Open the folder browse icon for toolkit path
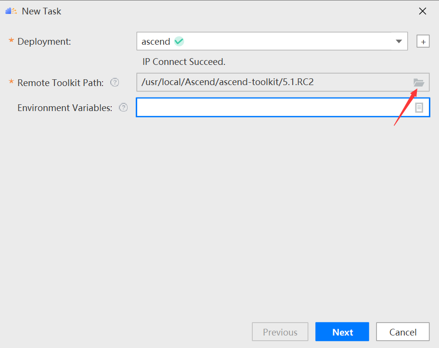Image resolution: width=439 pixels, height=348 pixels. click(x=419, y=83)
